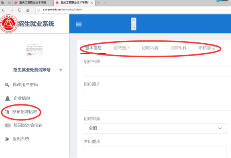Screen dimensions: 231x158
Task: Click the key icon for 修改用户密码
Action: pos(7,85)
